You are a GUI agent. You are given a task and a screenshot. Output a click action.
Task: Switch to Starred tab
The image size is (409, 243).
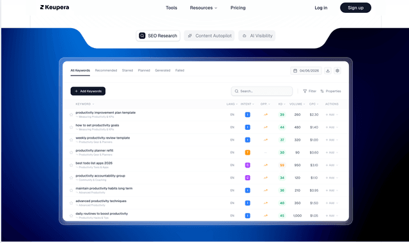coord(127,70)
